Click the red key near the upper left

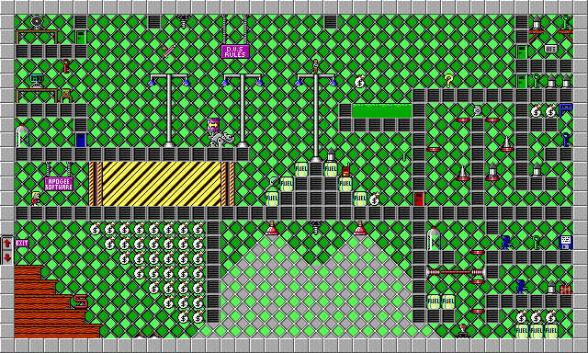point(66,66)
